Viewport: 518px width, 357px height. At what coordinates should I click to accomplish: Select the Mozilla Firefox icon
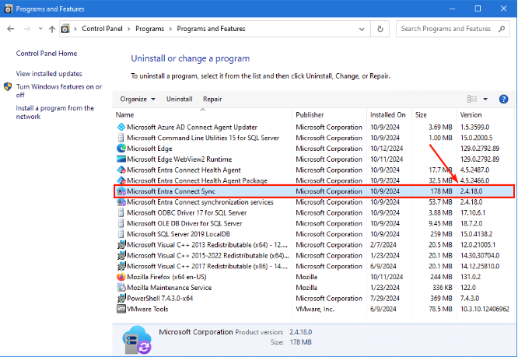point(121,277)
